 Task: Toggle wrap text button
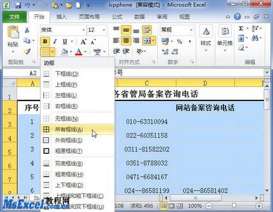[147, 30]
